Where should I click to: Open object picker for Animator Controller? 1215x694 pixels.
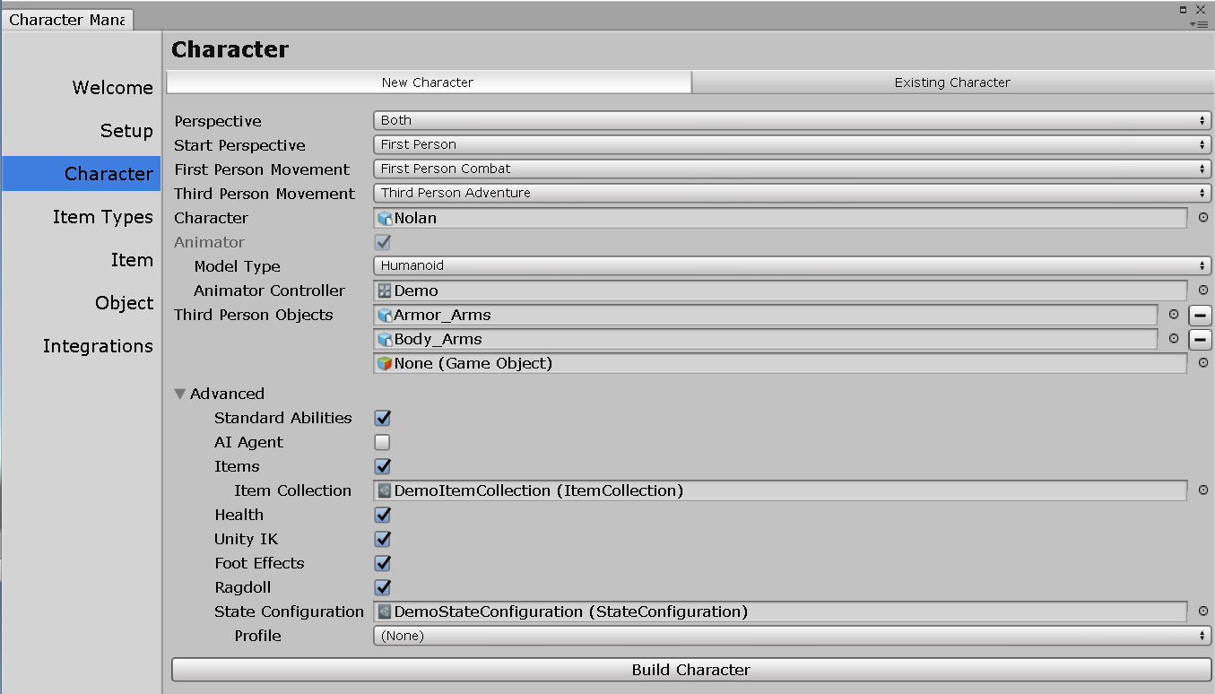coord(1202,291)
